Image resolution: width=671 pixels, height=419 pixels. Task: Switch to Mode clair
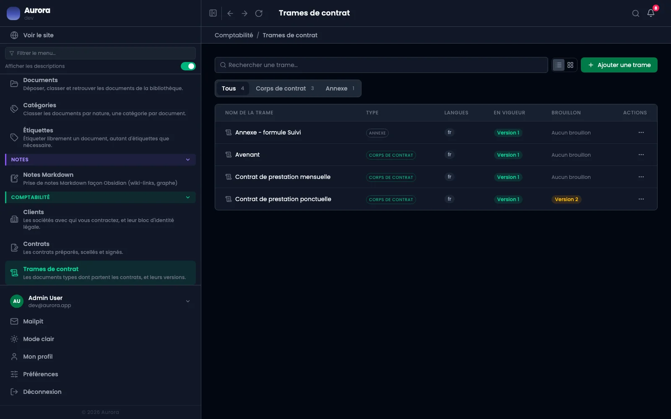(x=39, y=339)
